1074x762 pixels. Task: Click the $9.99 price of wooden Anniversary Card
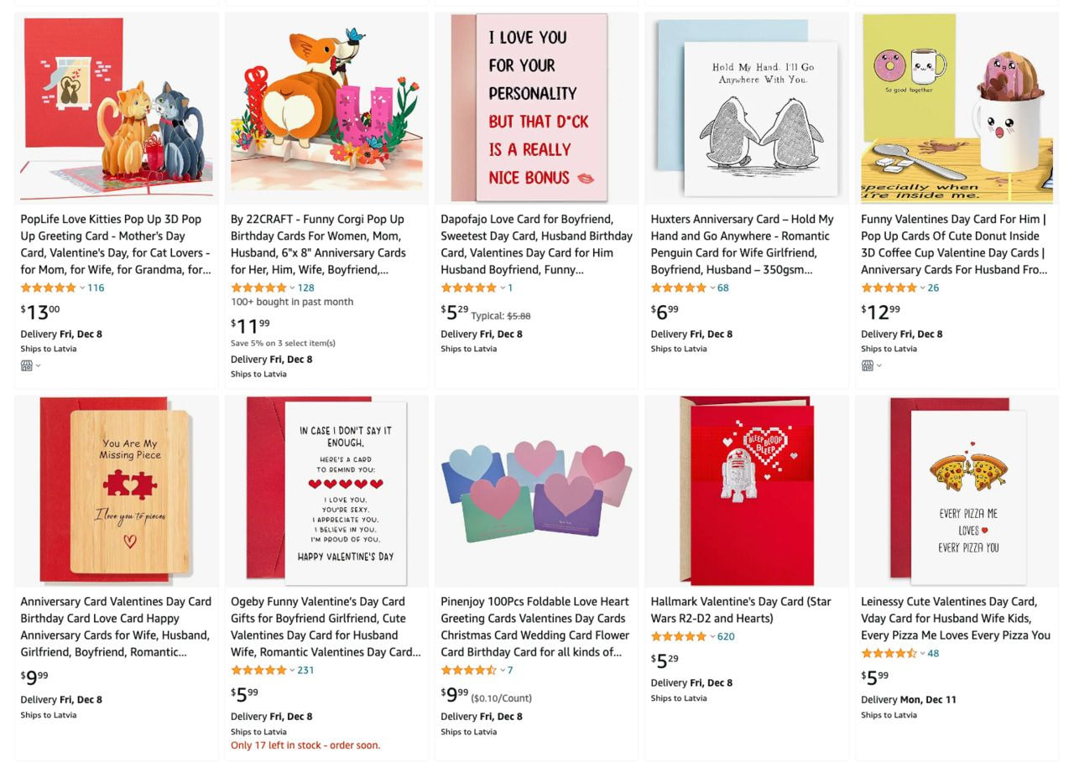[x=34, y=677]
